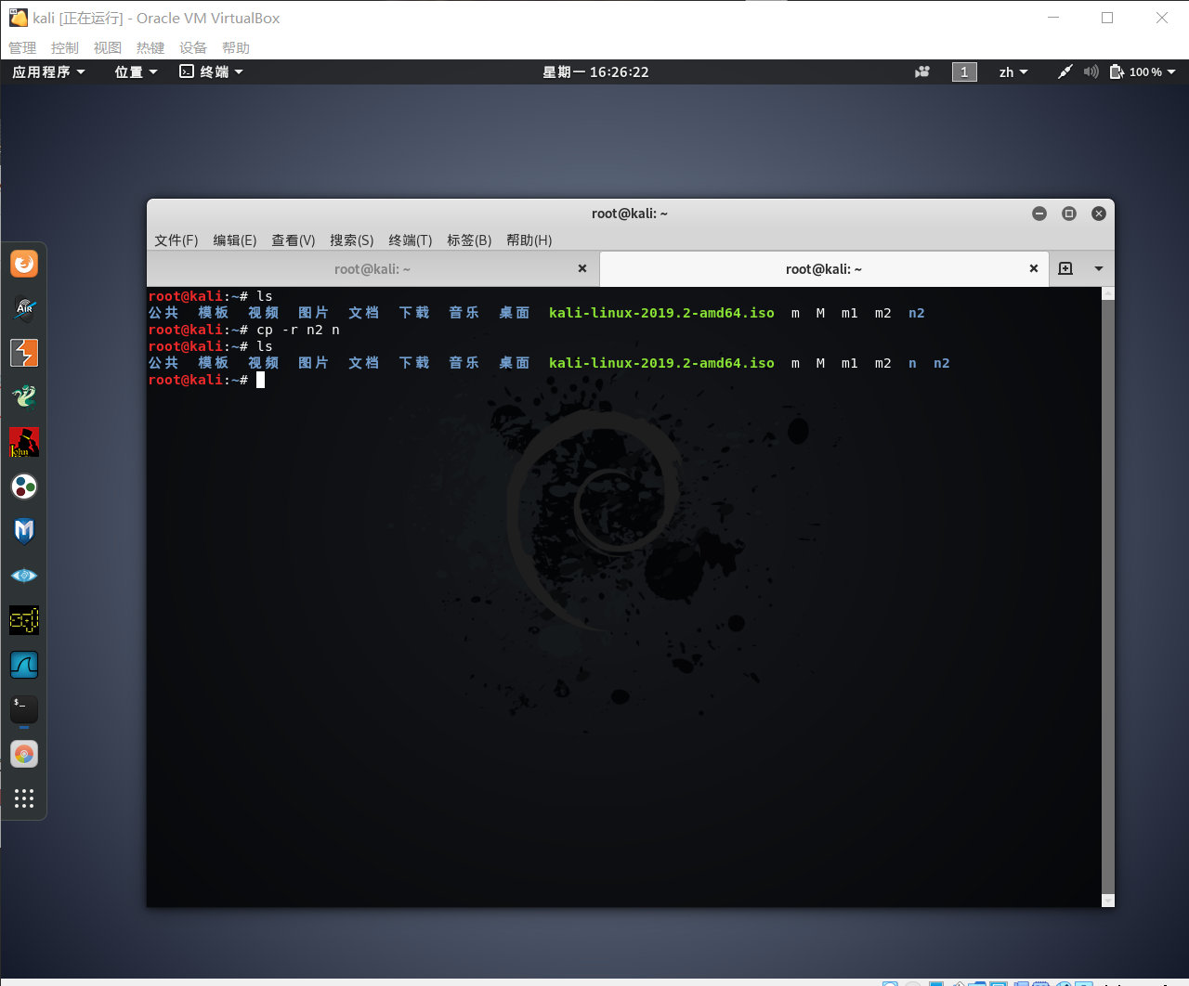
Task: Open Metasploit Framework dock icon
Action: 24,531
